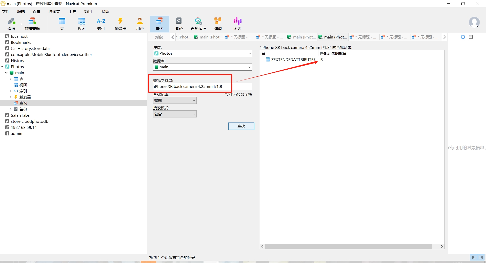
Task: Collapse the main database node
Action: coord(6,73)
